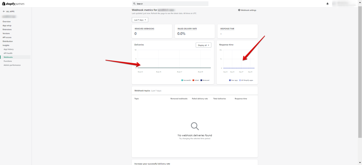Viewport: 362px width, 165px height.
Task: Open the API health page
Action: coord(8,53)
